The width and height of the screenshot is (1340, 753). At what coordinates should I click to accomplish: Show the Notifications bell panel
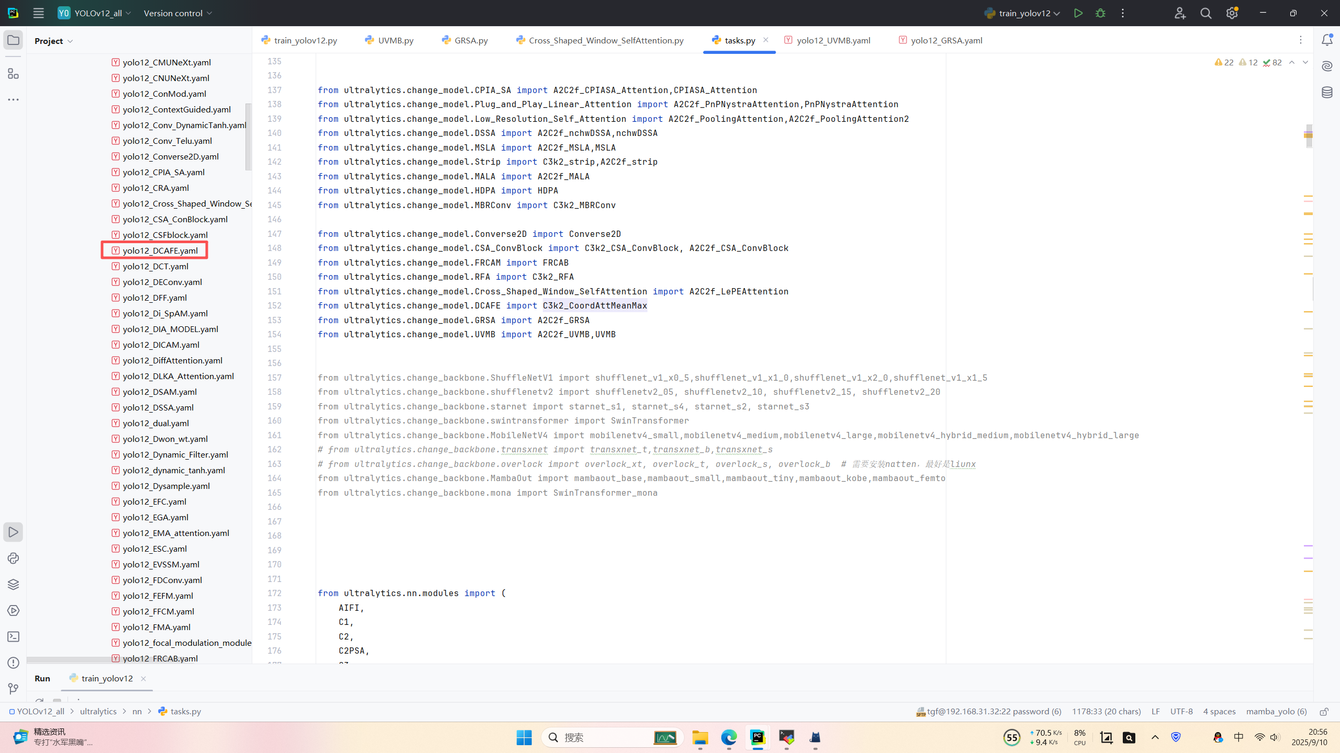click(x=1327, y=40)
